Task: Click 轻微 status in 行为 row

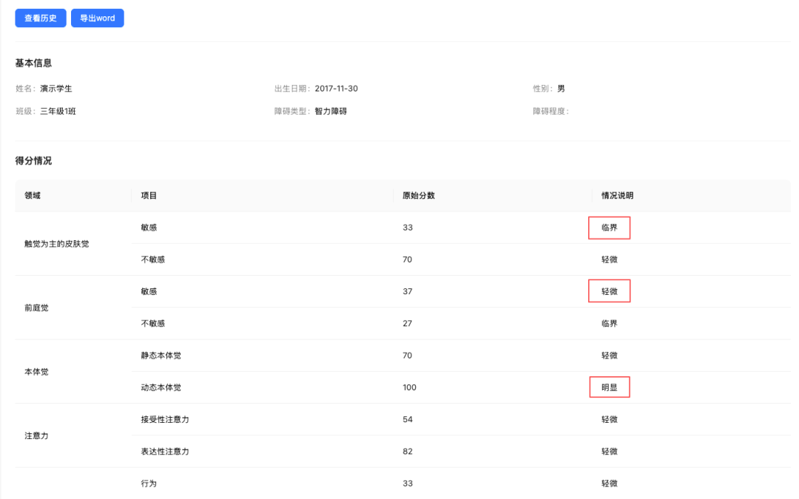Action: (x=610, y=483)
